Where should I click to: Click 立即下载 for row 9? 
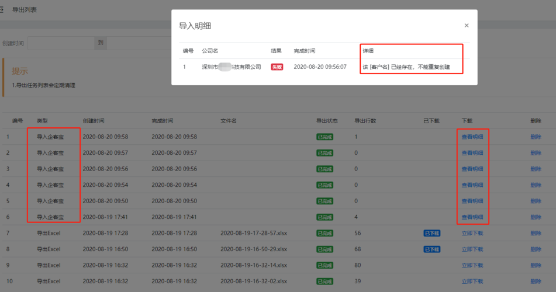coord(472,265)
